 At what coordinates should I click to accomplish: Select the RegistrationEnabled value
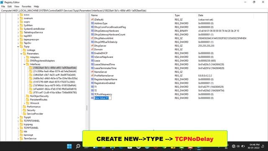(x=105, y=83)
